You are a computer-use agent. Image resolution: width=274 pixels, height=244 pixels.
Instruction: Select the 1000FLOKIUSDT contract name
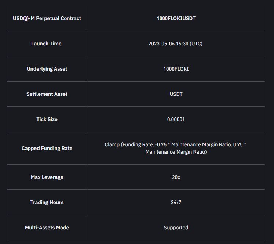176,18
